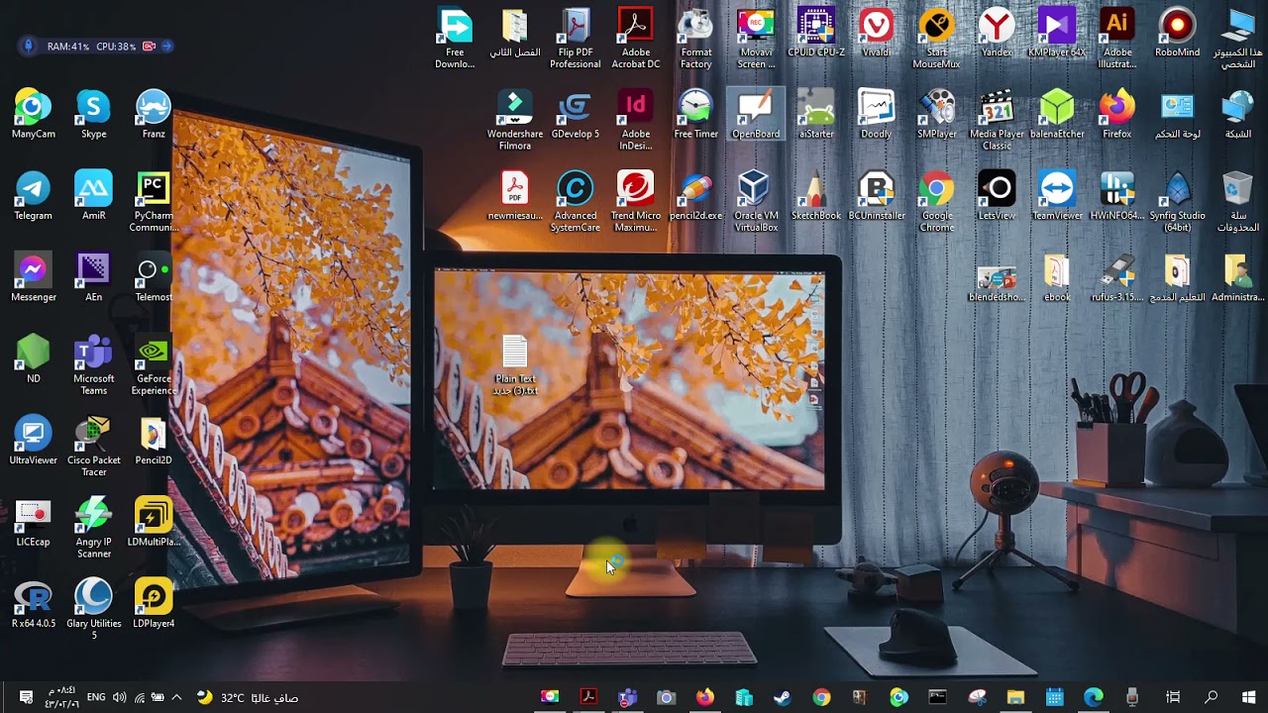Viewport: 1268px width, 713px height.
Task: Open the Firefox desktop shortcut
Action: tap(1117, 115)
